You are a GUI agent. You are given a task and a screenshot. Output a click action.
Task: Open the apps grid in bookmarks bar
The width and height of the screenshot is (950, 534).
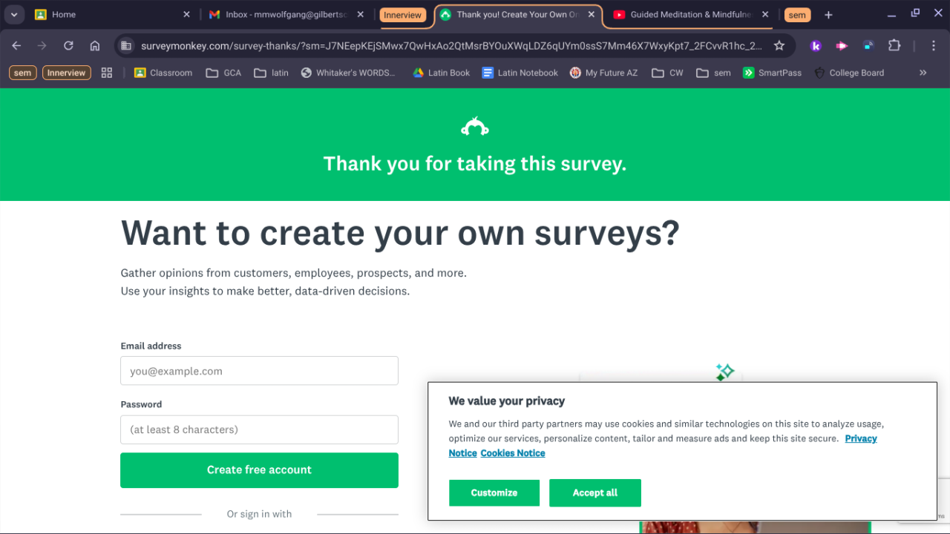(x=107, y=73)
